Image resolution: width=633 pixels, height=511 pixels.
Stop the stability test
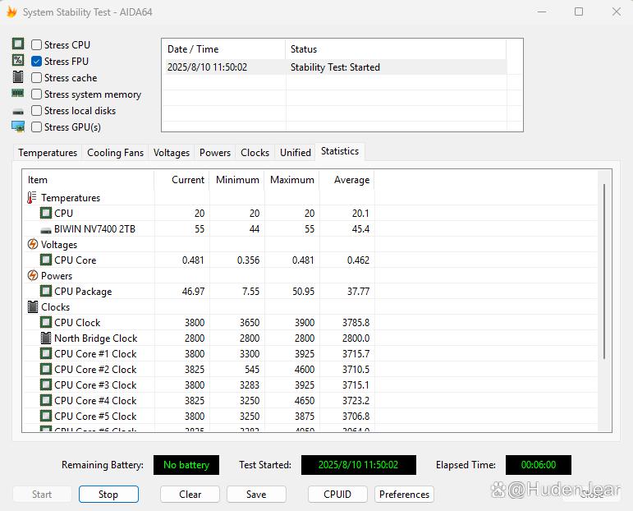pyautogui.click(x=108, y=495)
